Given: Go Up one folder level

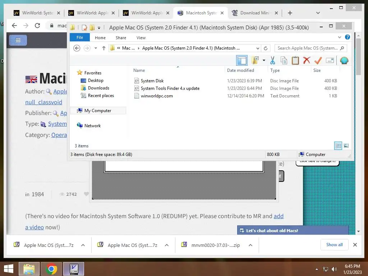Looking at the screenshot, I should pos(104,48).
